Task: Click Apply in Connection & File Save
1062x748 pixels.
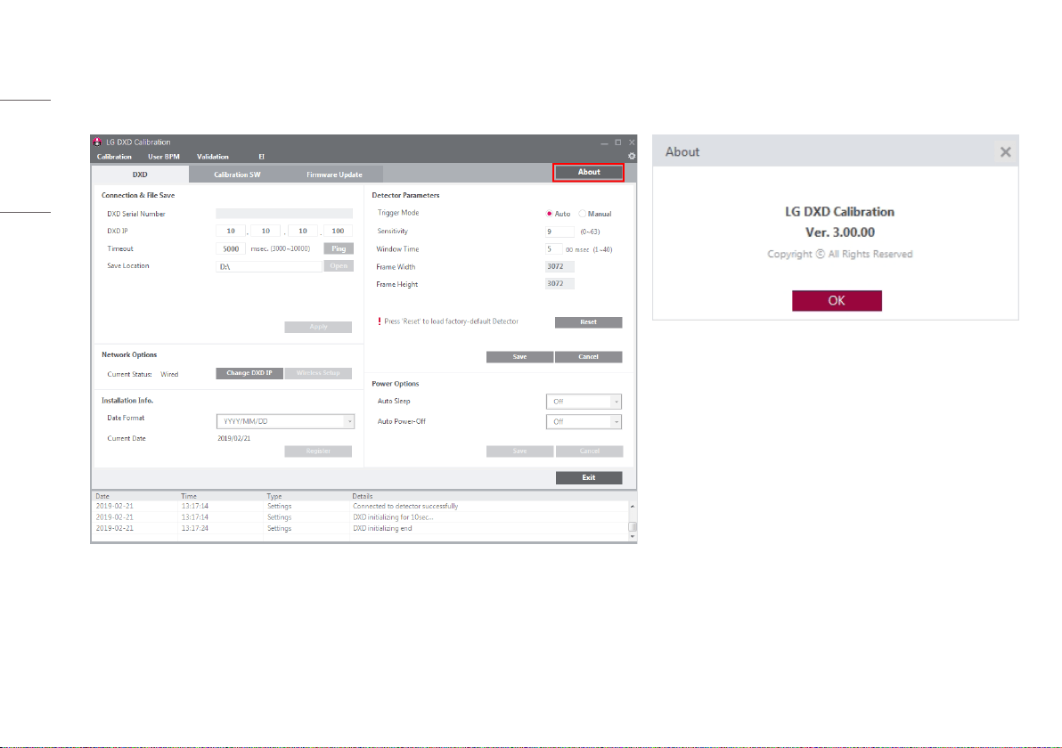Action: point(318,327)
